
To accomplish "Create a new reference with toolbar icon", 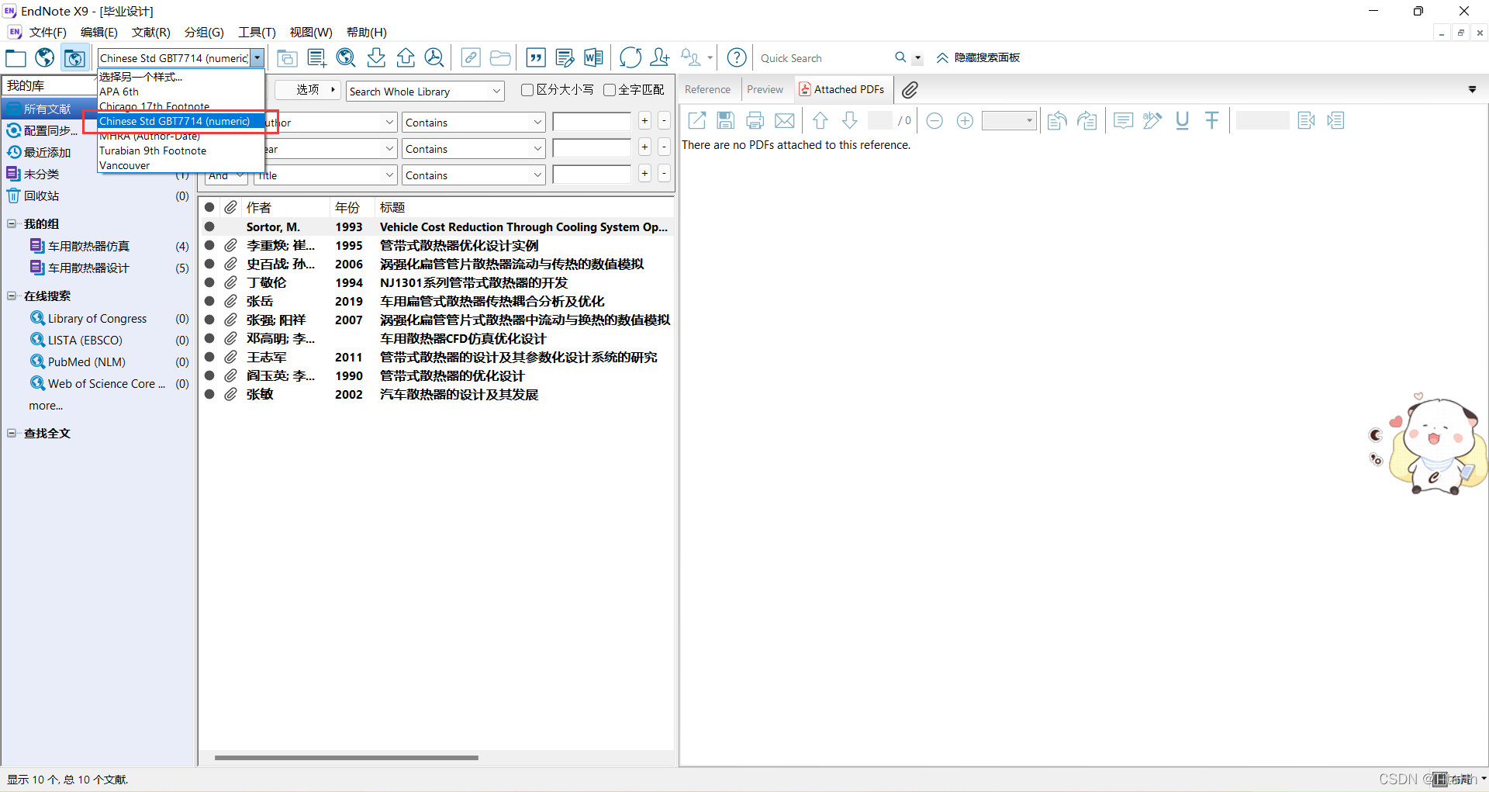I will pos(316,58).
